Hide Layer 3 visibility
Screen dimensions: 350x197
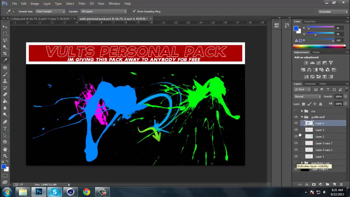(x=296, y=130)
